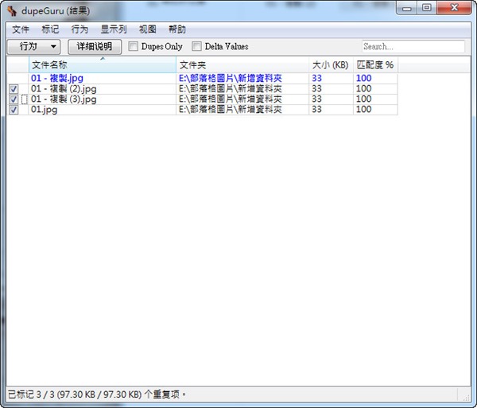
Task: Click the dupeGuru app icon in title bar
Action: click(x=12, y=11)
